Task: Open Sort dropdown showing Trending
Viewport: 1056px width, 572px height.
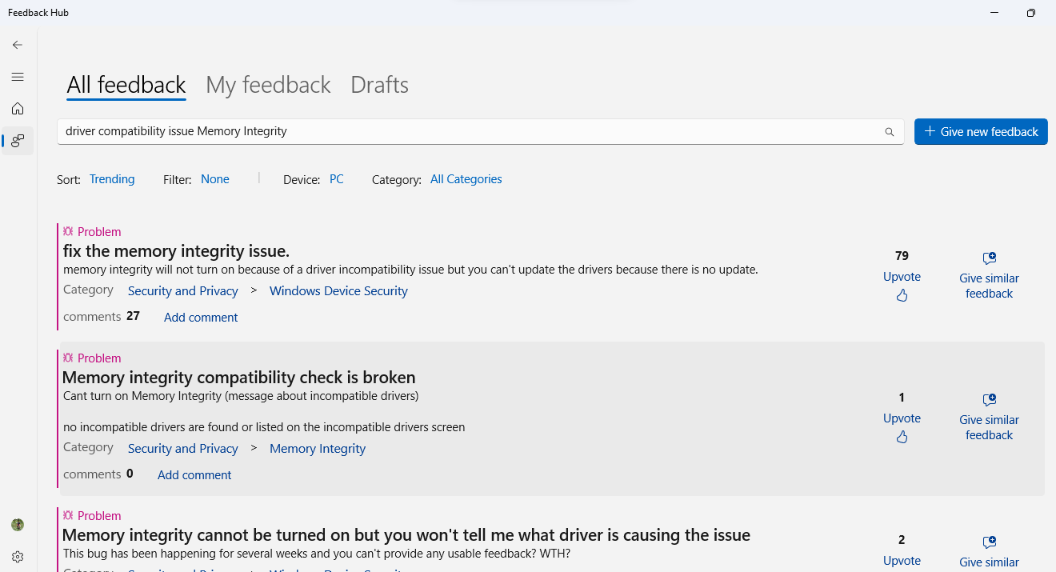Action: click(112, 179)
